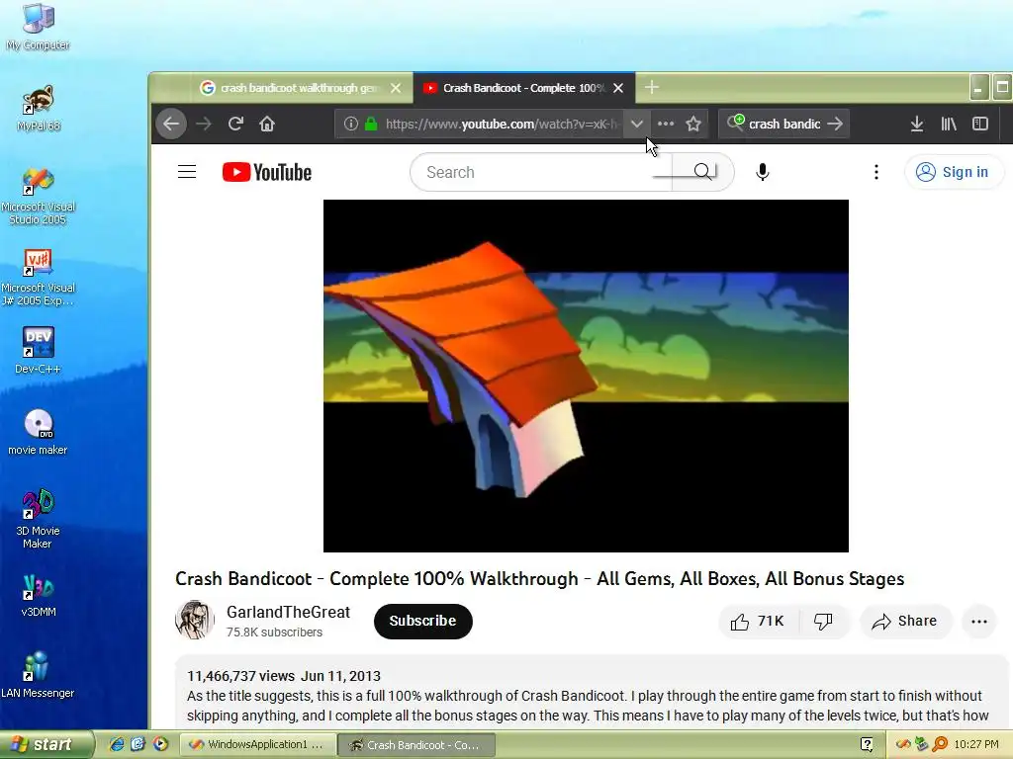The height and width of the screenshot is (759, 1013).
Task: Reload the current page
Action: coord(235,124)
